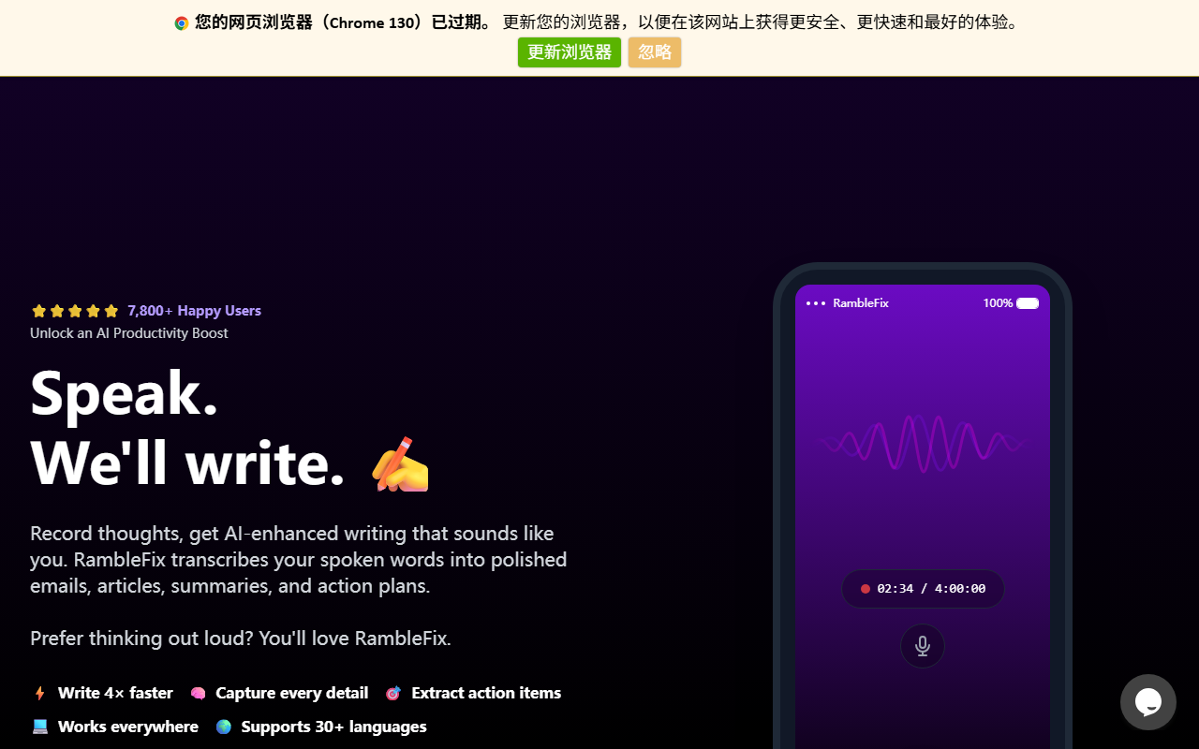Dismiss the banner with 忽略 button
The width and height of the screenshot is (1199, 749).
[655, 52]
